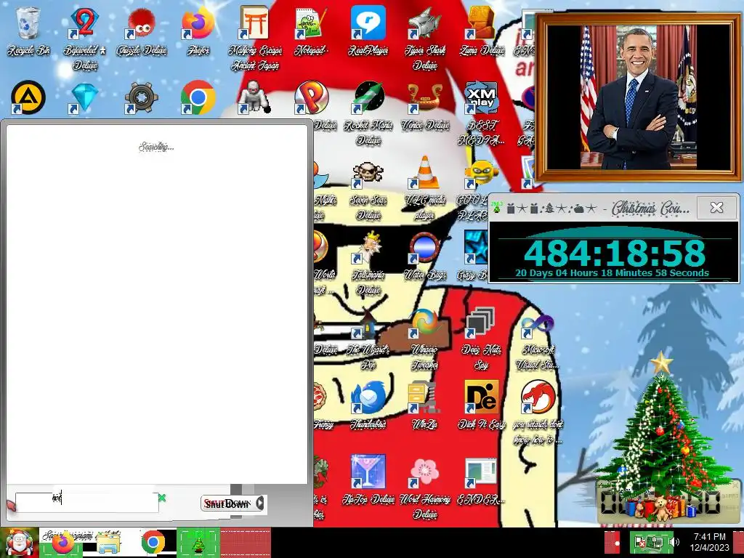This screenshot has width=744, height=558.
Task: Open the Microsoft Visual Studio shortcut
Action: (538, 339)
